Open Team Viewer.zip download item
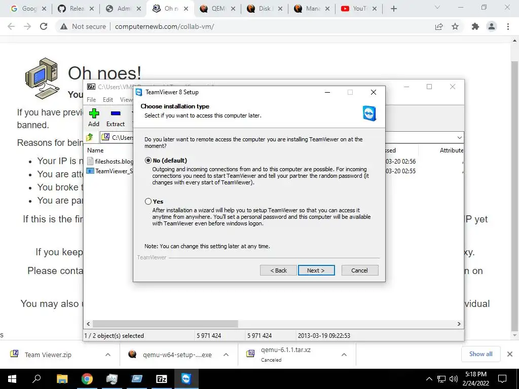 coord(48,355)
